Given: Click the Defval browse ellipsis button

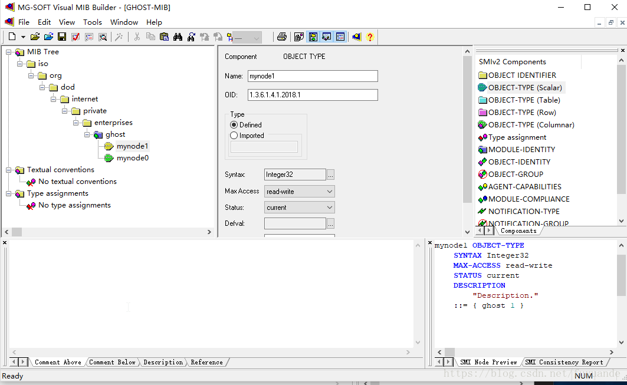Looking at the screenshot, I should [330, 223].
